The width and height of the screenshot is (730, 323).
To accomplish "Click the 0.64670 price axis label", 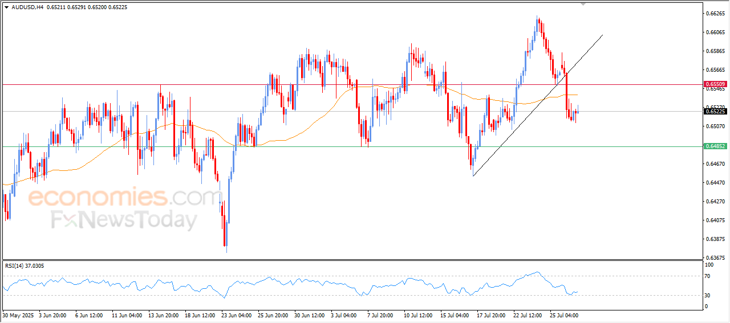I will [715, 163].
